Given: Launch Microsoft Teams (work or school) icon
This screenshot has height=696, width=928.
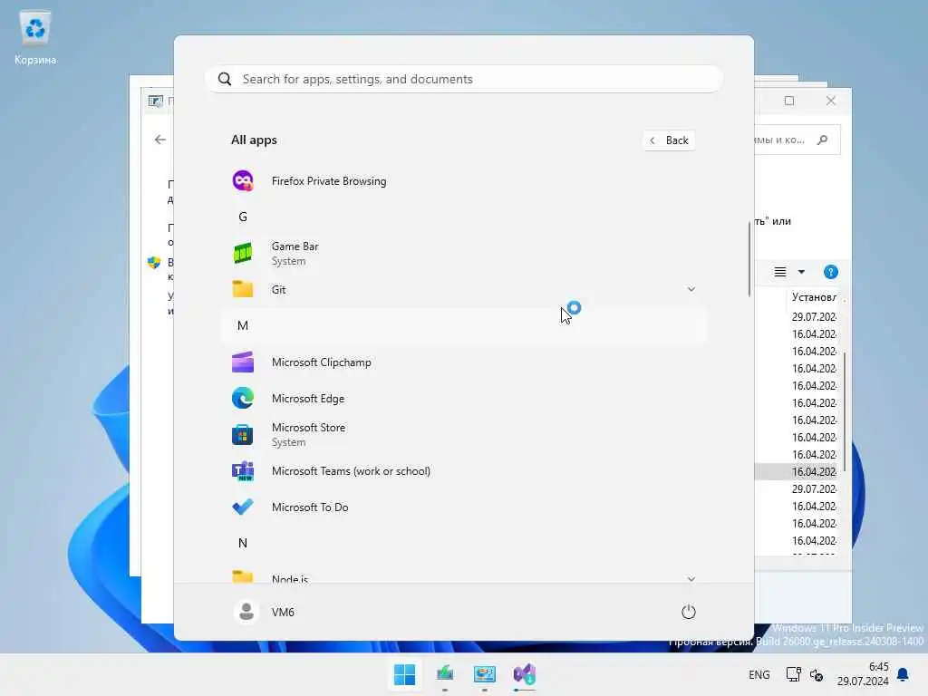Looking at the screenshot, I should click(243, 471).
